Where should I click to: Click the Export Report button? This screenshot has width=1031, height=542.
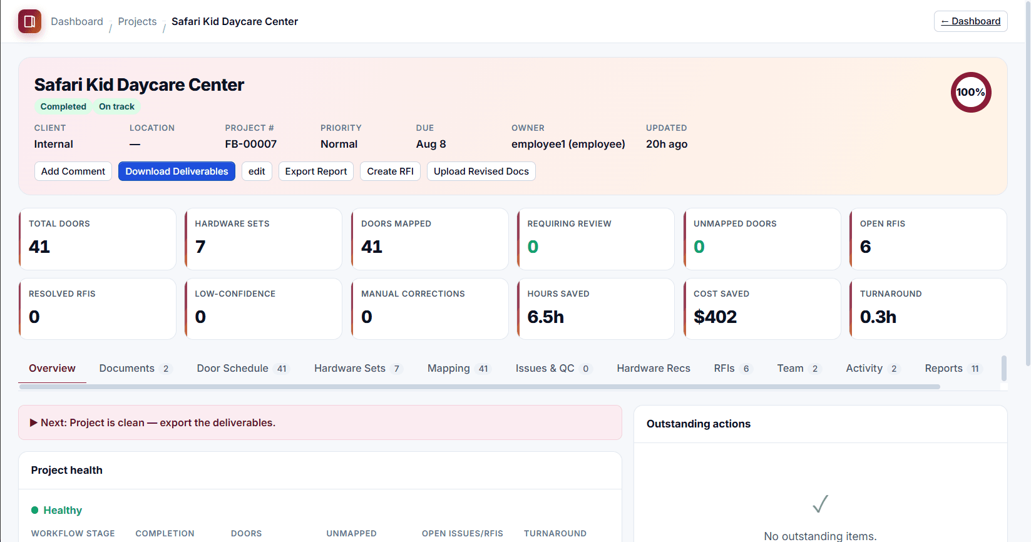click(316, 171)
